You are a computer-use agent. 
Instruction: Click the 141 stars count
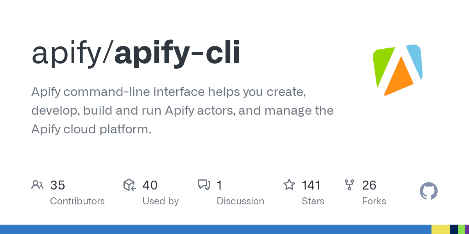pyautogui.click(x=311, y=185)
